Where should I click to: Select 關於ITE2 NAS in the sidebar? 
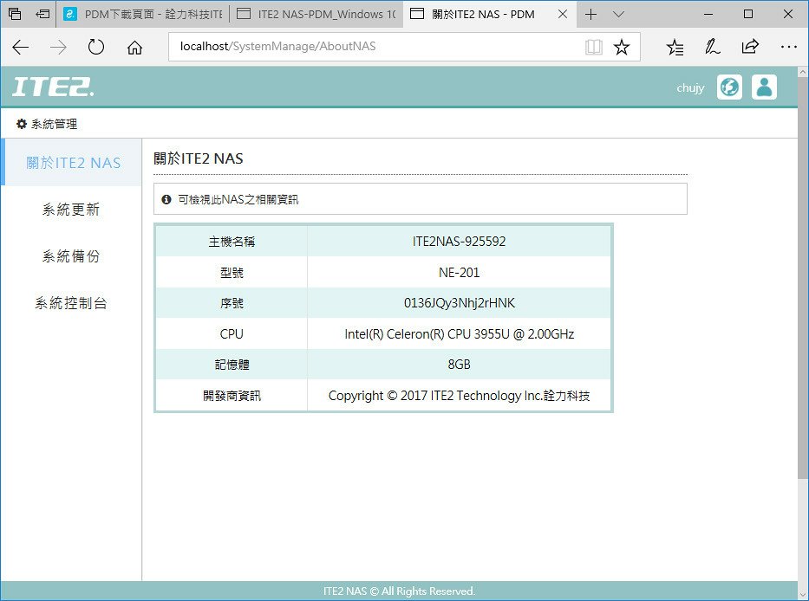(71, 162)
